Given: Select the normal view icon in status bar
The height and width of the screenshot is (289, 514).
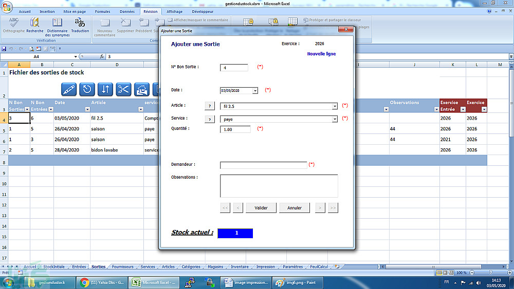Looking at the screenshot, I should (439, 273).
